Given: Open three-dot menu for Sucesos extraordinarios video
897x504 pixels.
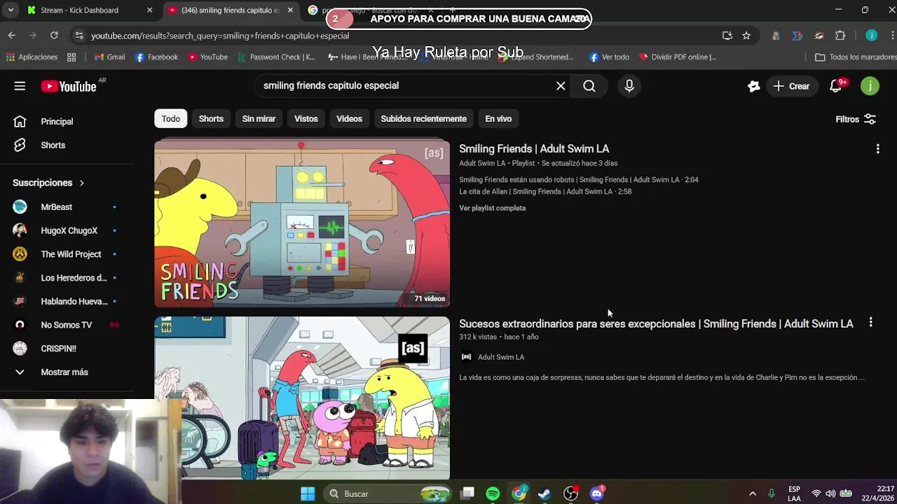Looking at the screenshot, I should [870, 323].
